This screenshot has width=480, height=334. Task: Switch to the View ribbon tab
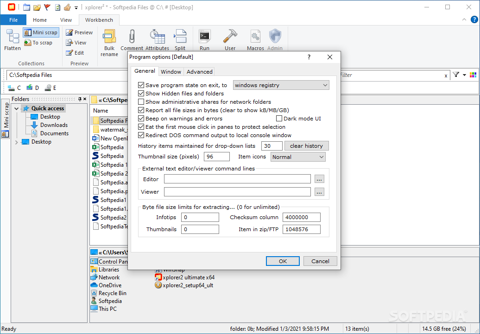tap(66, 20)
